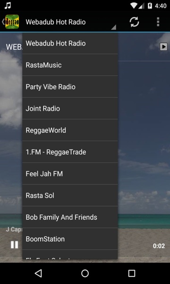Select ReggaeWorld station
The width and height of the screenshot is (170, 284).
tap(70, 130)
